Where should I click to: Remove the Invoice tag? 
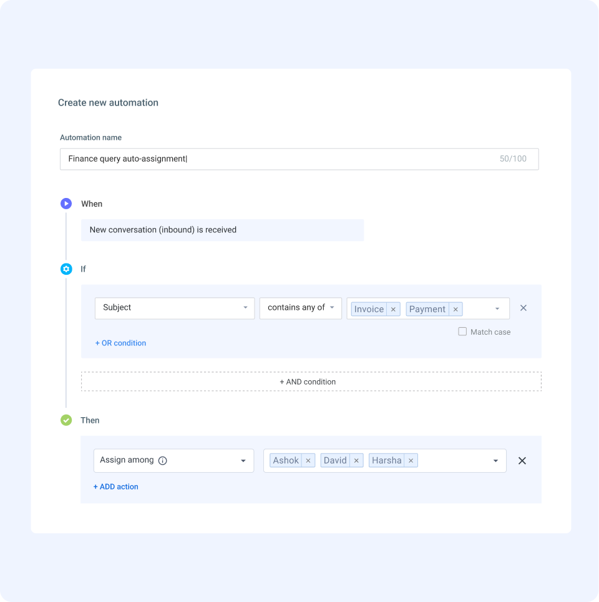click(x=393, y=308)
